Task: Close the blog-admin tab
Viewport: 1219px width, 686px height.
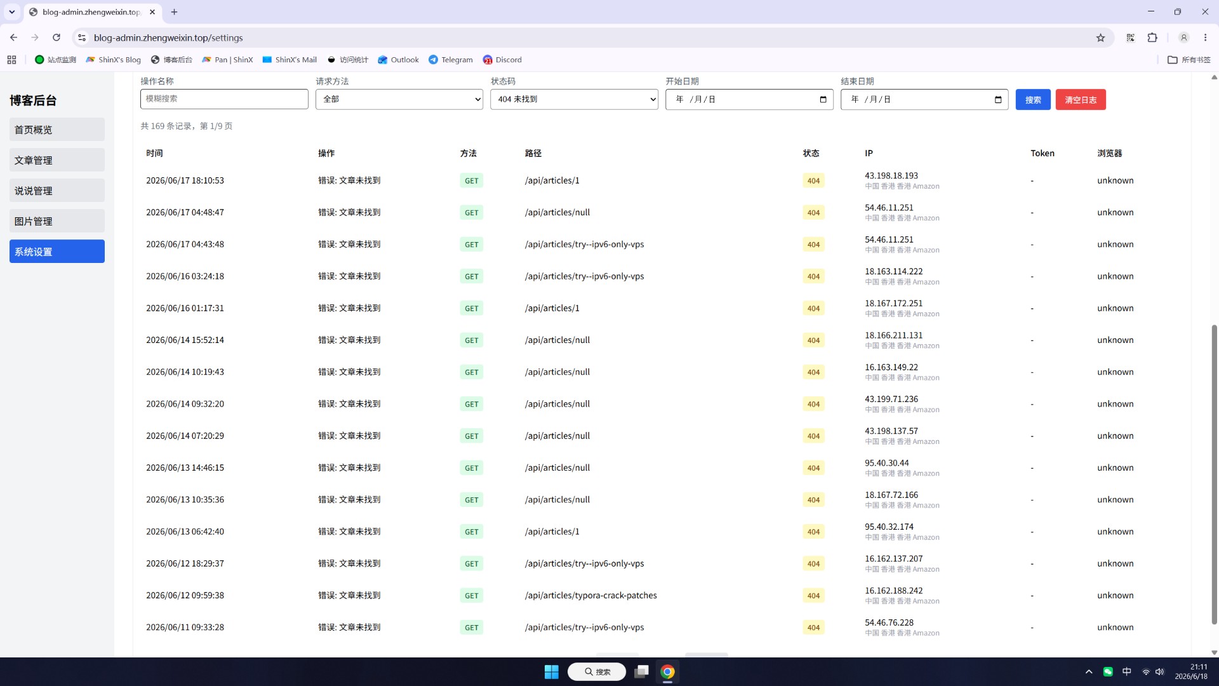Action: [152, 12]
